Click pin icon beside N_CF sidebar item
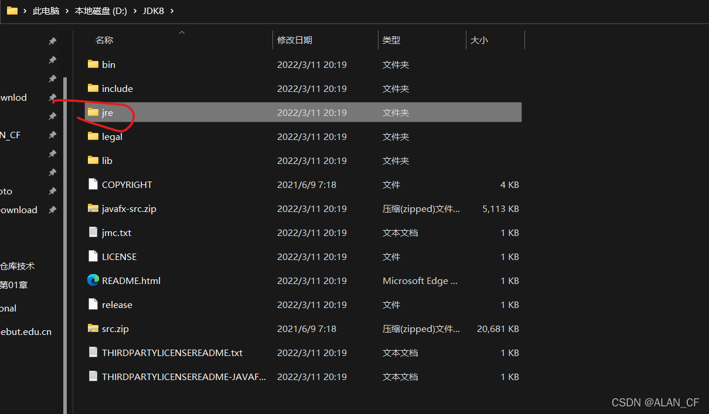This screenshot has height=414, width=709. point(52,135)
